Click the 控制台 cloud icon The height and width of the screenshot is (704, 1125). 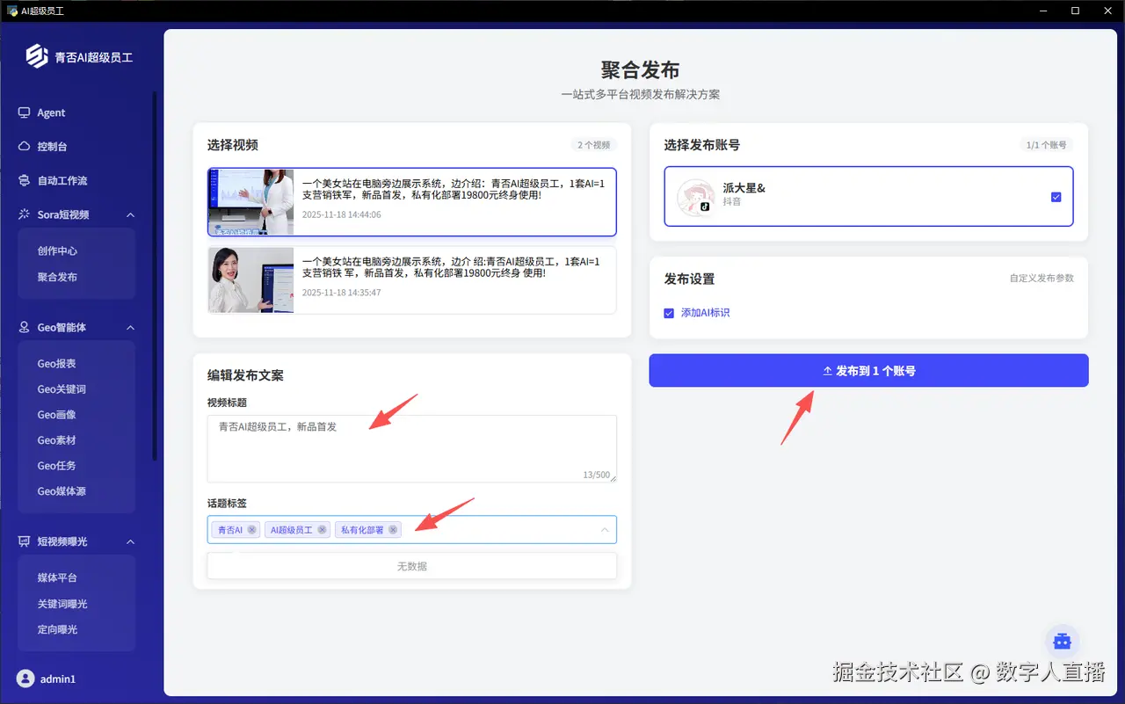(x=25, y=147)
